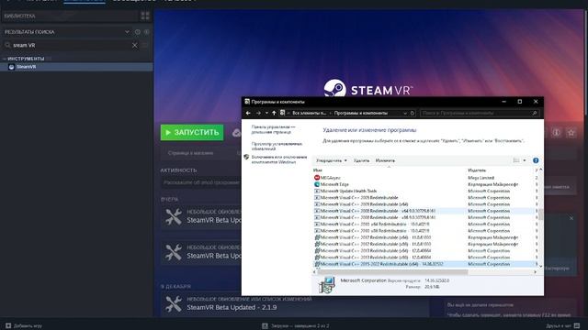Screen dimensions: 588x330
Task: Select Visual C++ 2015-2022 Redistributable (x64) entry
Action: (x=425, y=264)
